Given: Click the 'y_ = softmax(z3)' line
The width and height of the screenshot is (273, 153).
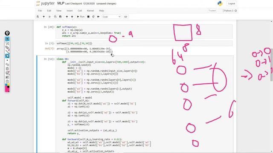Looking at the screenshot, I should (x=78, y=125).
